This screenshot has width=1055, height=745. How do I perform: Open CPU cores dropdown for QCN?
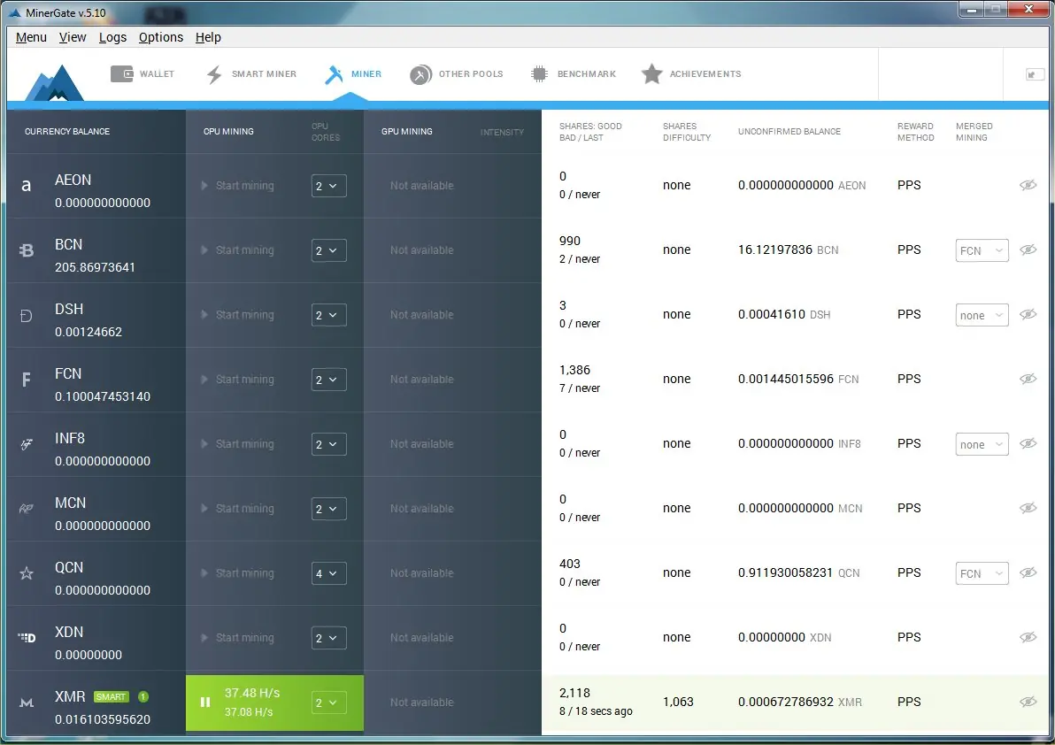[328, 572]
